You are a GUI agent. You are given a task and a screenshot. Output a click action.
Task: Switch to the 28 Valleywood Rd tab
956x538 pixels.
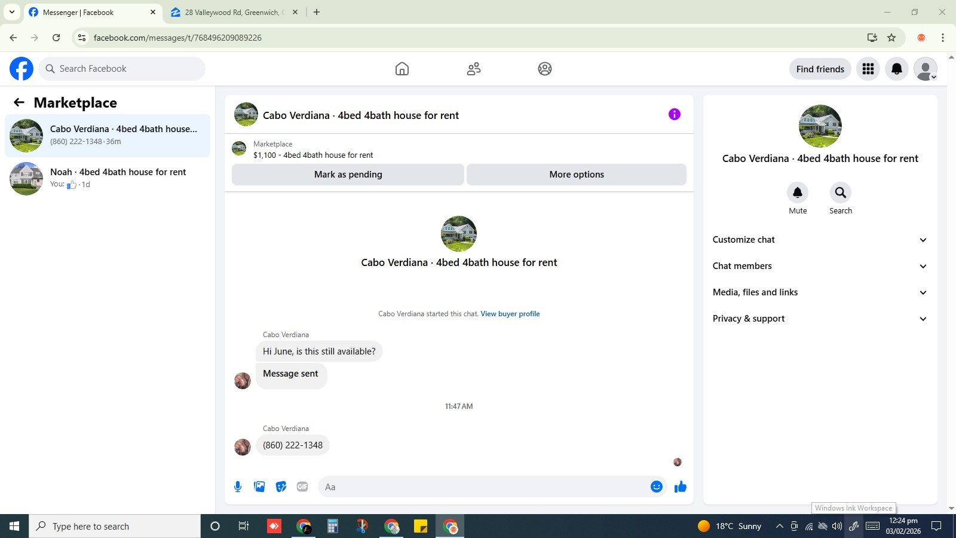[233, 12]
